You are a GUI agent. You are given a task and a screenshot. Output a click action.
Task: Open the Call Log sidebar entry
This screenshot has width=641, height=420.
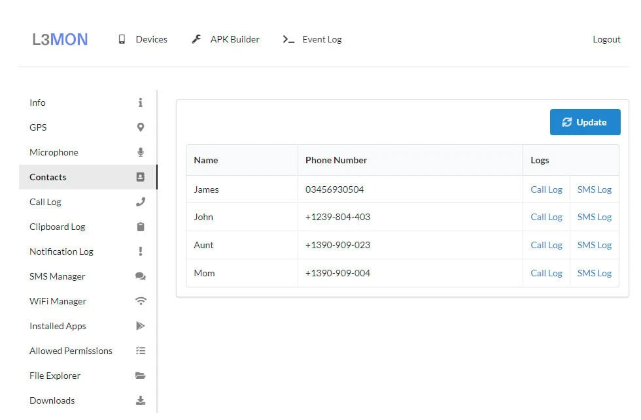coord(45,202)
